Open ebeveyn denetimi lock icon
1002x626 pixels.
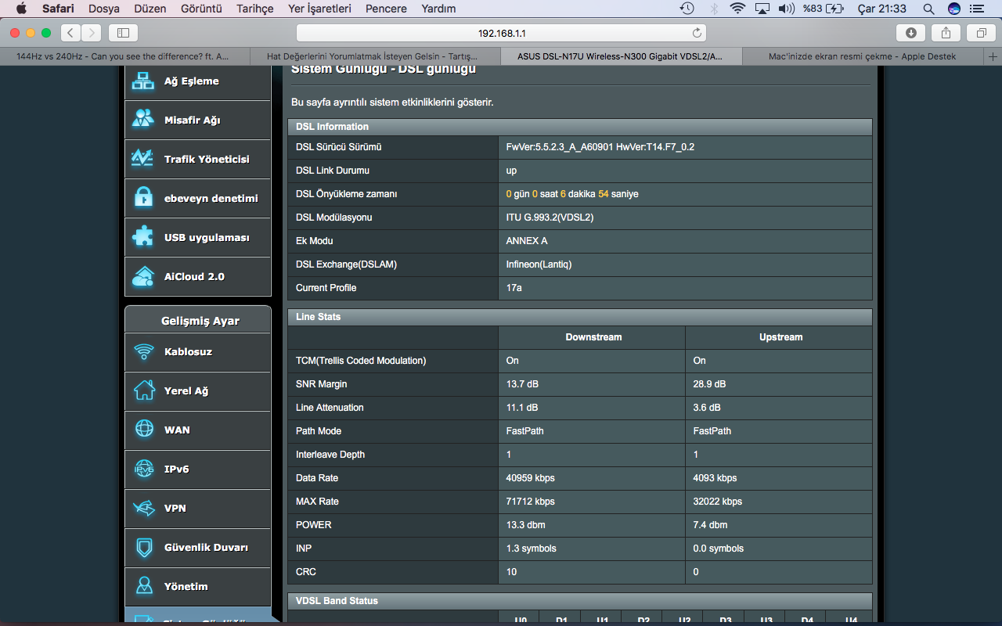[x=143, y=198]
